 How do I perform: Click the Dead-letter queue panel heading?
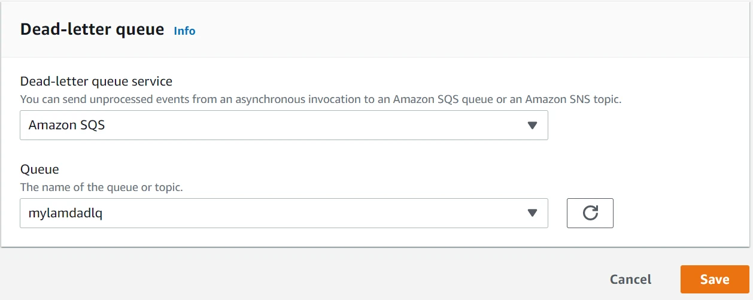click(92, 29)
